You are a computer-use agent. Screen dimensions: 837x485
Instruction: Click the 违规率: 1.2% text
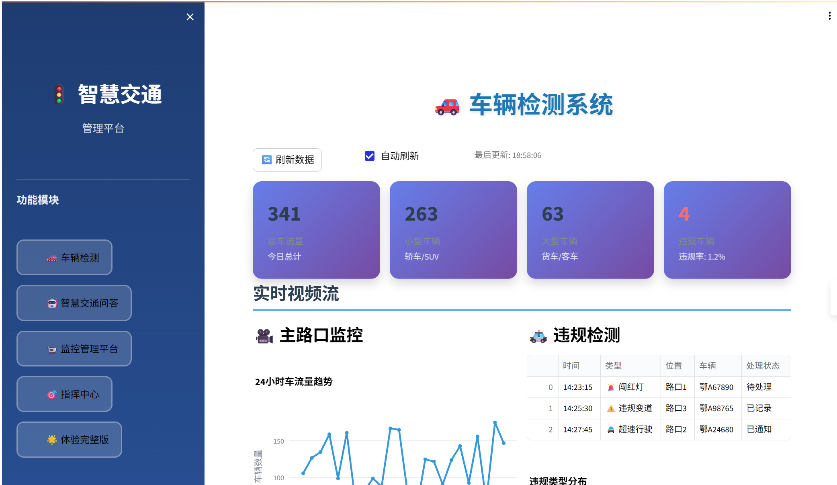[702, 257]
